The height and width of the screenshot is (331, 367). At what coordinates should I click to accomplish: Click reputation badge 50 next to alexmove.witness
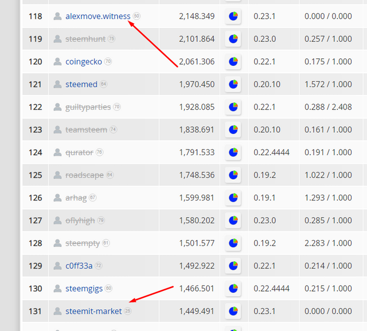point(136,16)
